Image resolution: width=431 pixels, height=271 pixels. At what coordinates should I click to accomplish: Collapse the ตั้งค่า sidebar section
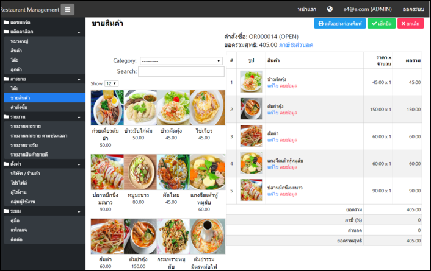click(x=79, y=164)
